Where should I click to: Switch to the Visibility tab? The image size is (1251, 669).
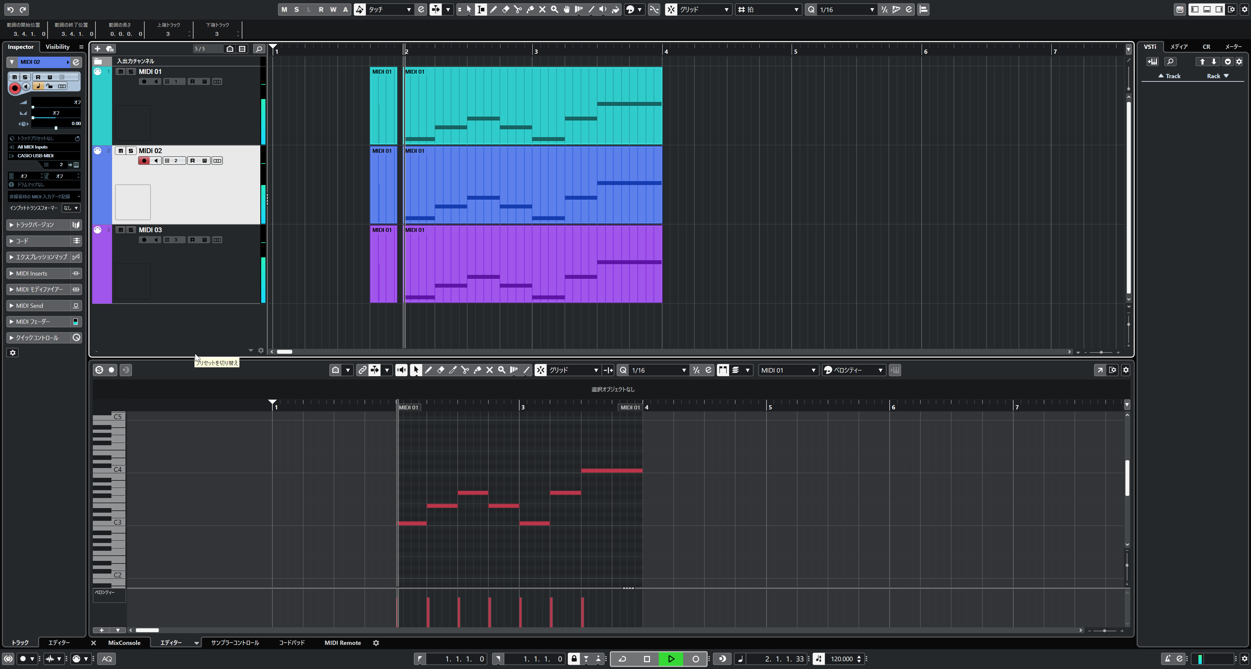click(57, 47)
